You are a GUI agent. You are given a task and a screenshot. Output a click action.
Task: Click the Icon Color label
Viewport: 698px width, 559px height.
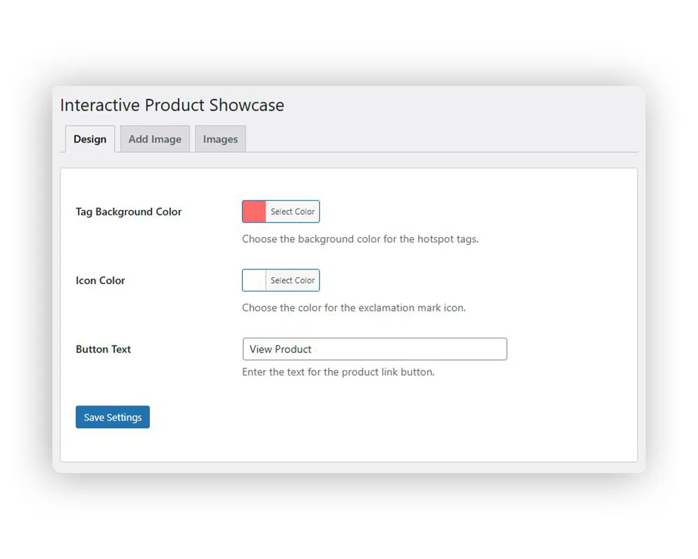click(x=101, y=281)
